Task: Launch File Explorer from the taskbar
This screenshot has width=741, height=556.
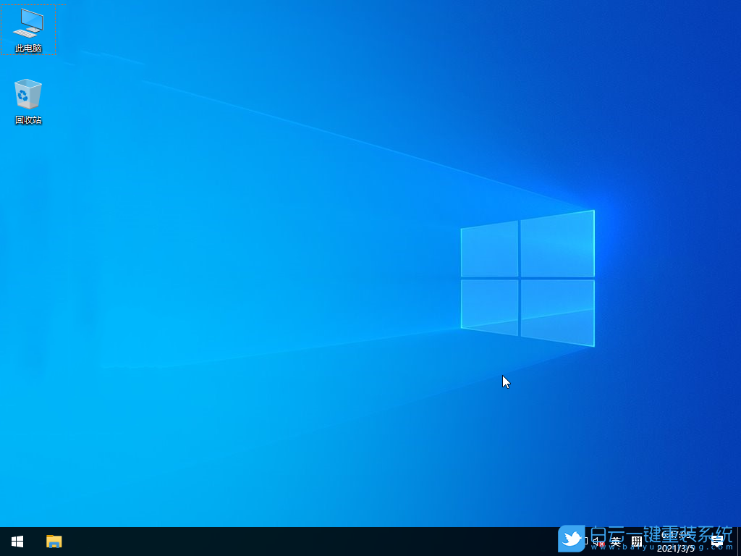Action: point(54,541)
